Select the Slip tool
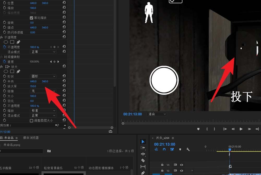 [143, 166]
